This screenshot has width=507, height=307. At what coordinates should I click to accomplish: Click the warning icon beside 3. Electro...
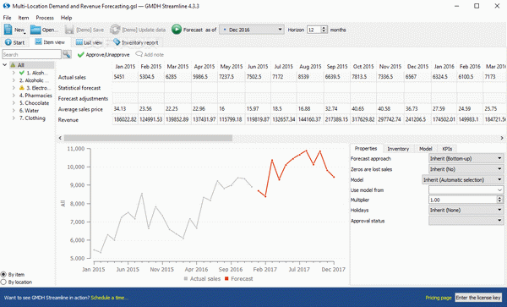click(x=22, y=88)
